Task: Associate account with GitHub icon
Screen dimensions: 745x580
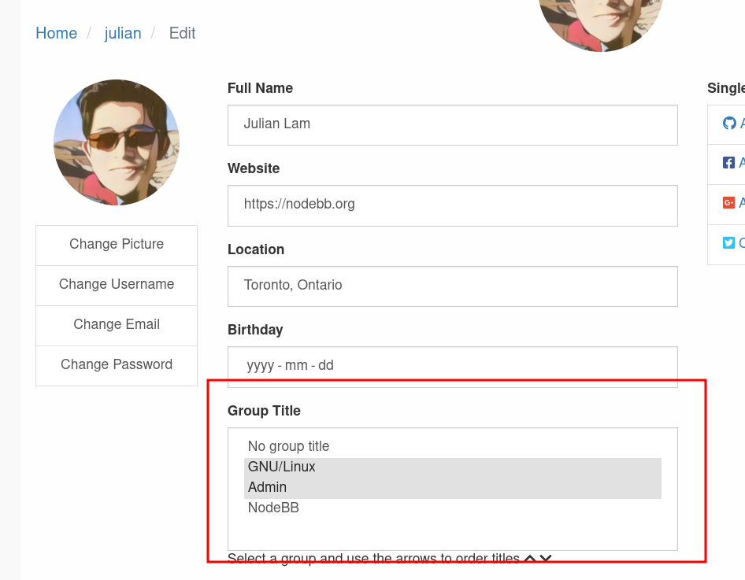Action: coord(728,123)
